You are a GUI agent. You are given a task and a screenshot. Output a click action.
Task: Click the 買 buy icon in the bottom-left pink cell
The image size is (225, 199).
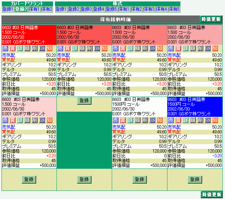(12, 120)
